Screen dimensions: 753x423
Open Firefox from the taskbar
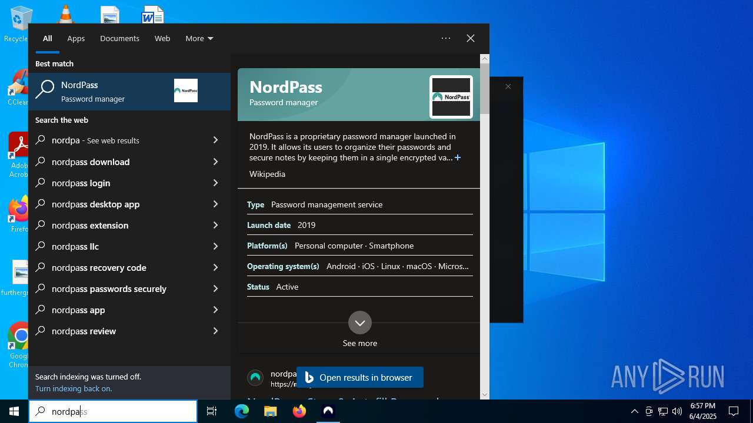coord(299,411)
